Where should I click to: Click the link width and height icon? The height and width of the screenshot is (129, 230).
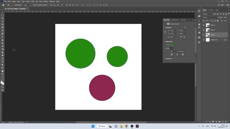point(165,32)
